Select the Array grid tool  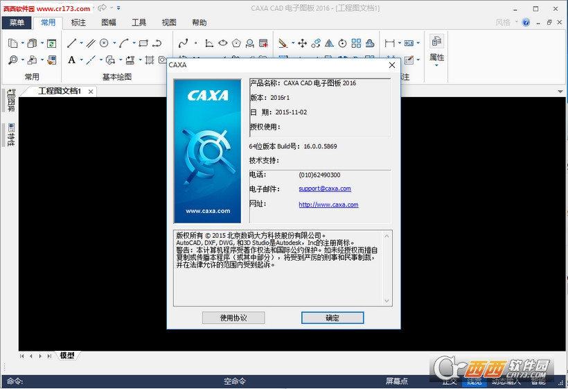(x=356, y=43)
